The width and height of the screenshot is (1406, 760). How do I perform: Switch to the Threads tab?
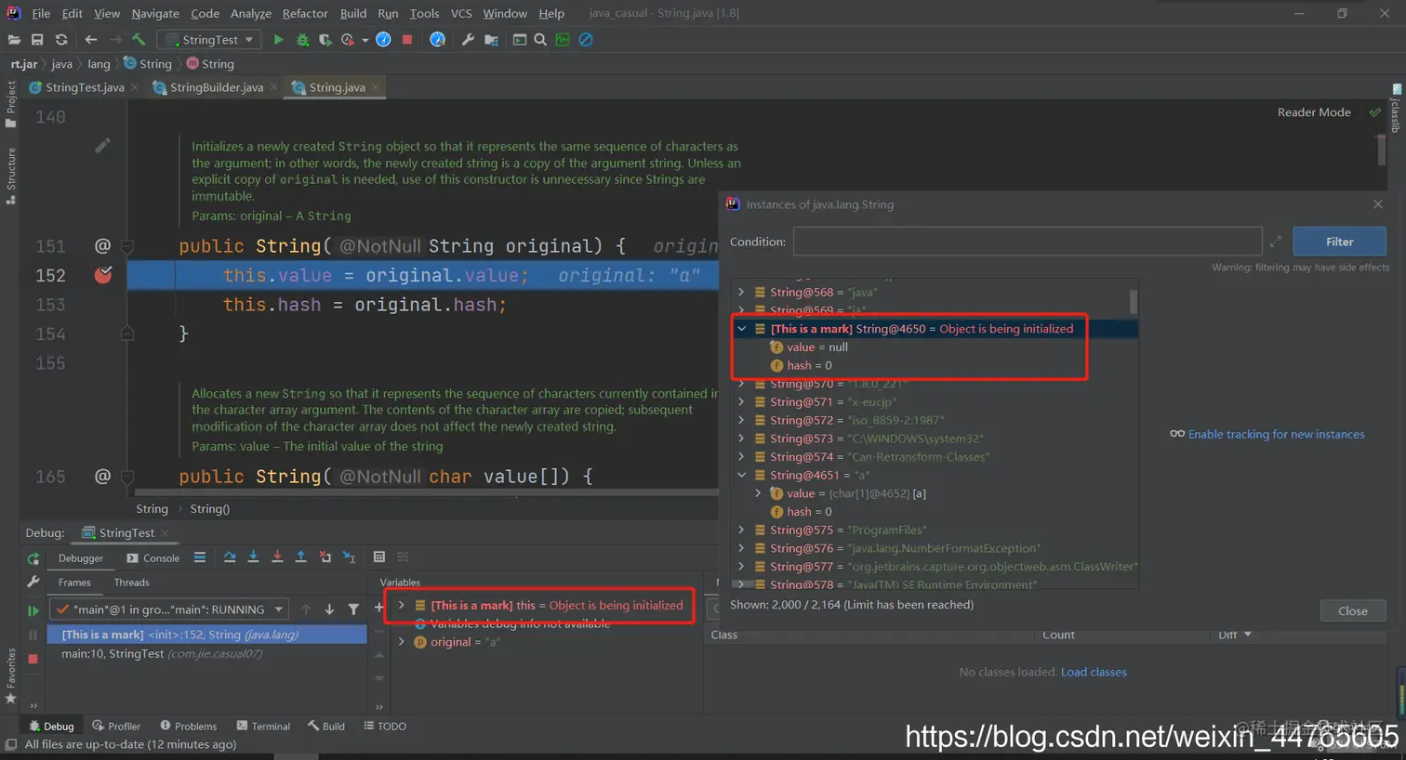[131, 583]
